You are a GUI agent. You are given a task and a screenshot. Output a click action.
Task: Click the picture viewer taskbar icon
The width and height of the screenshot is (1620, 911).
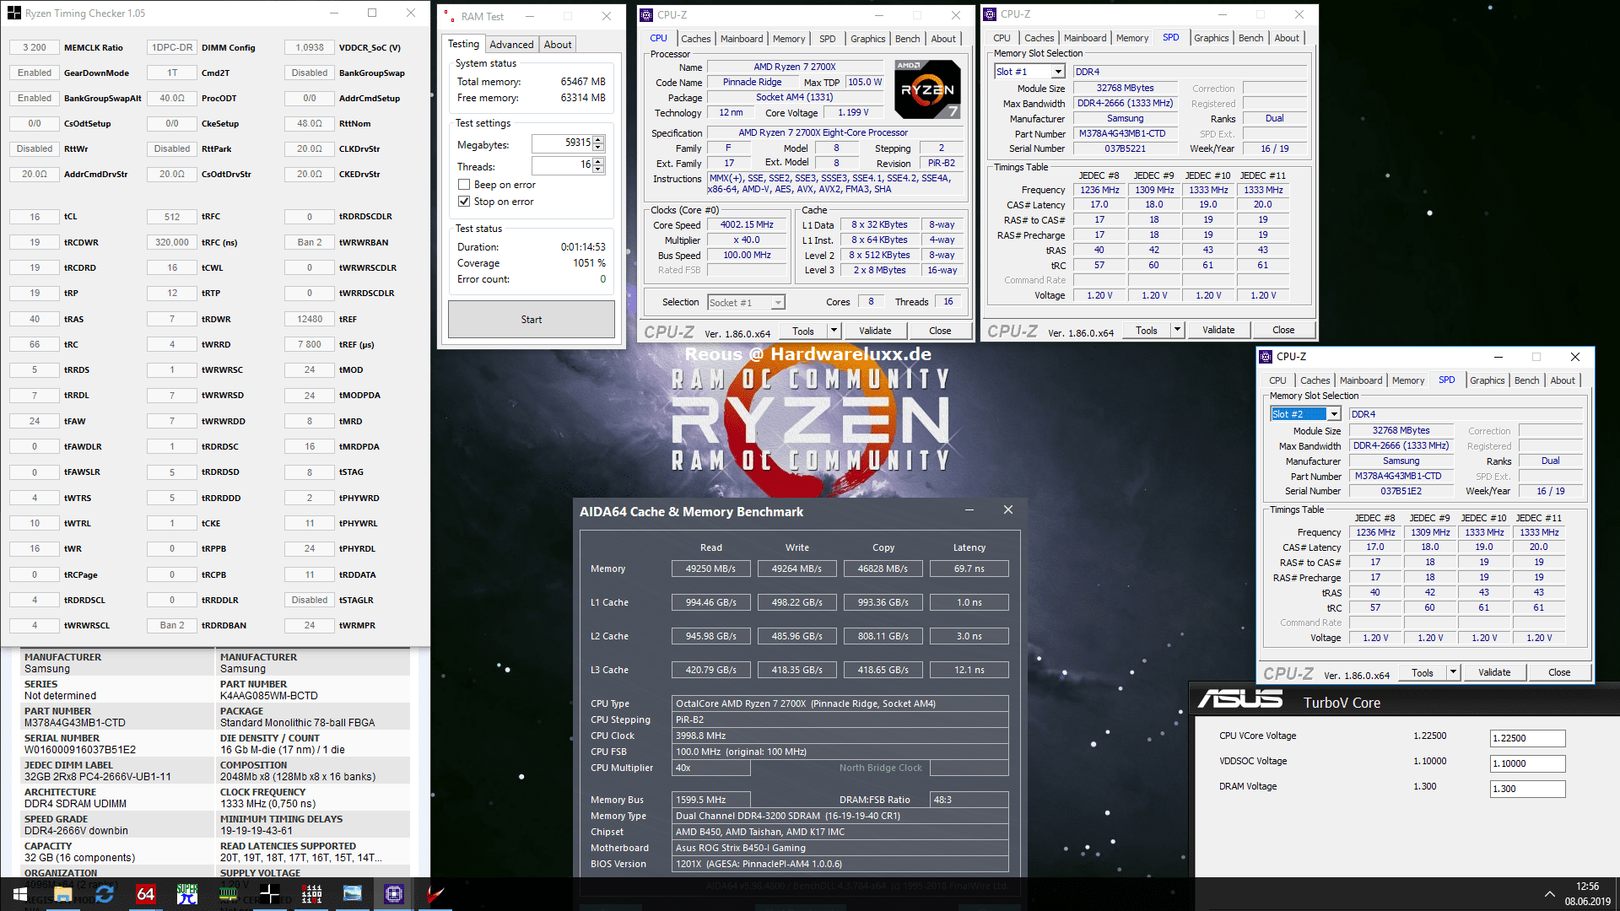[x=353, y=893]
